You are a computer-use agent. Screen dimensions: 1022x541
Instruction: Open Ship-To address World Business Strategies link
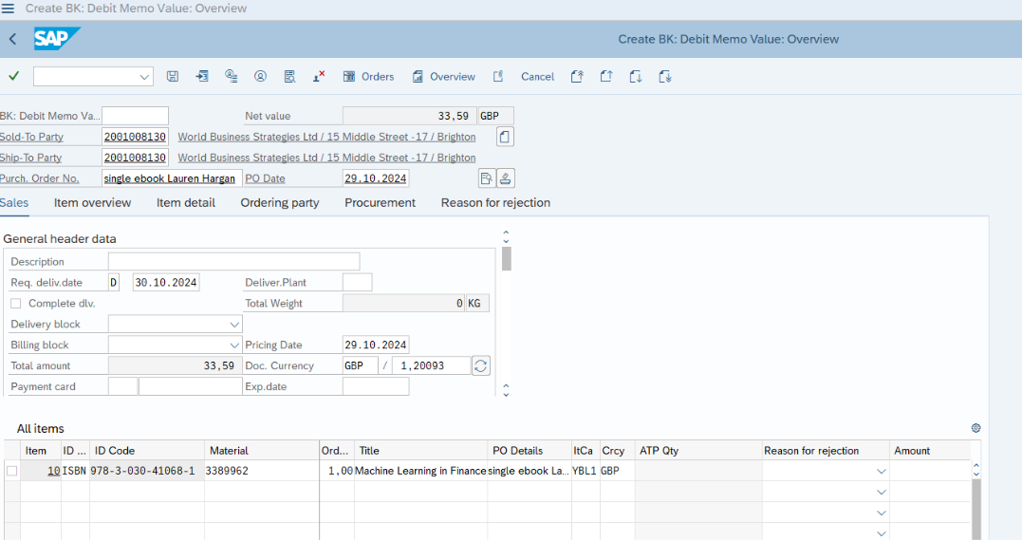[x=326, y=158]
